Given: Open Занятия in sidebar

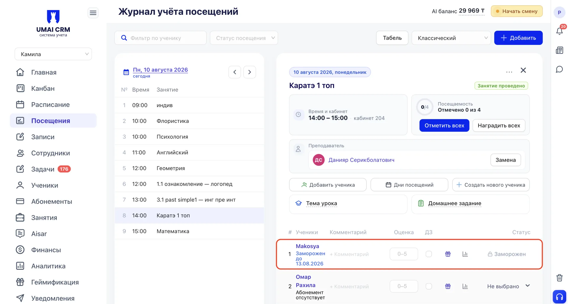Looking at the screenshot, I should (x=53, y=217).
